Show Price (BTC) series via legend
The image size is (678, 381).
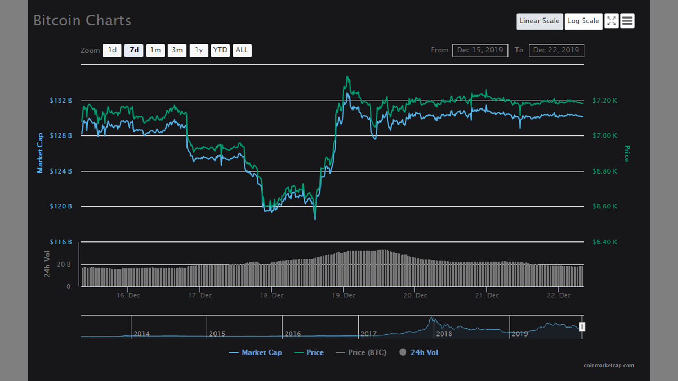pos(361,352)
